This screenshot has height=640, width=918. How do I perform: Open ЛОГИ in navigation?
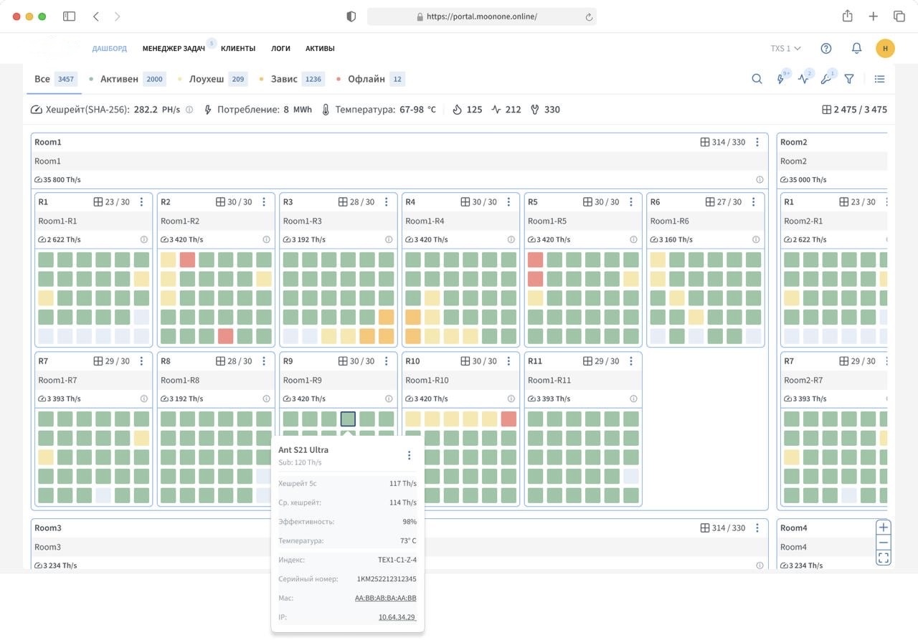pos(280,49)
